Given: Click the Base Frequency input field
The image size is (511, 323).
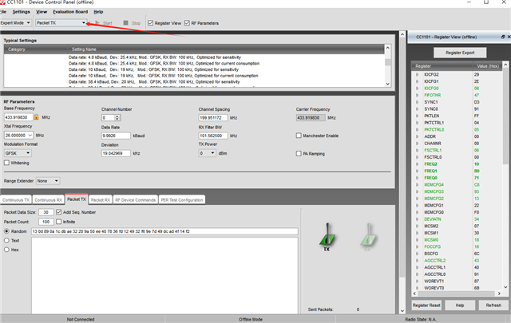Looking at the screenshot, I should pos(18,117).
